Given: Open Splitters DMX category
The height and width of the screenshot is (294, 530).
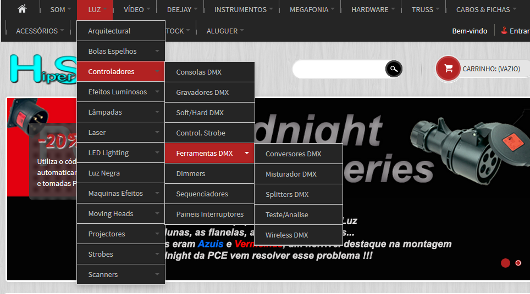Looking at the screenshot, I should point(299,194).
